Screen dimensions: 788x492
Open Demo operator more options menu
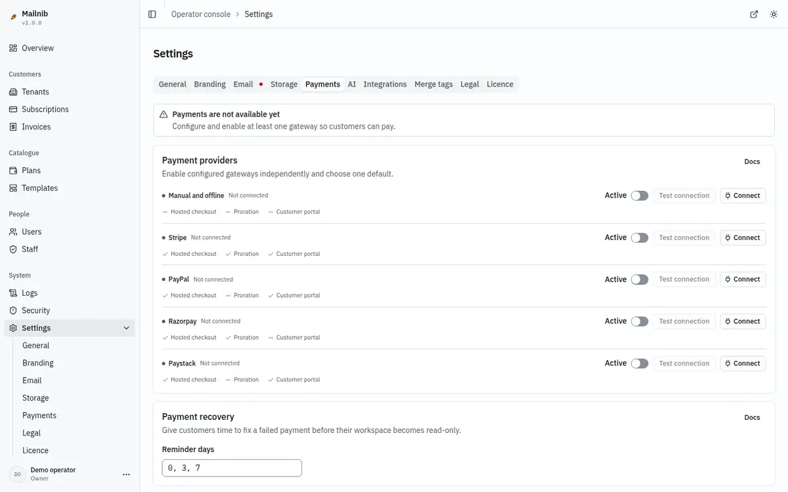click(127, 474)
